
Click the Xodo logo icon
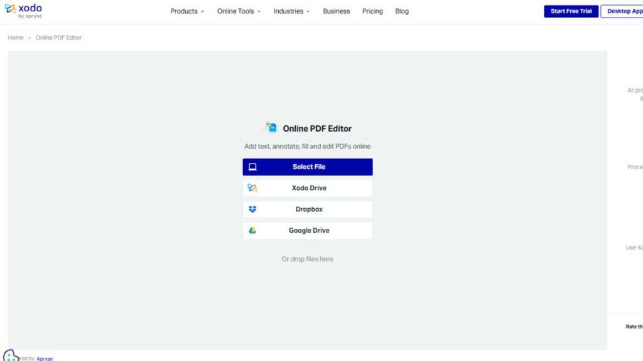pyautogui.click(x=10, y=9)
